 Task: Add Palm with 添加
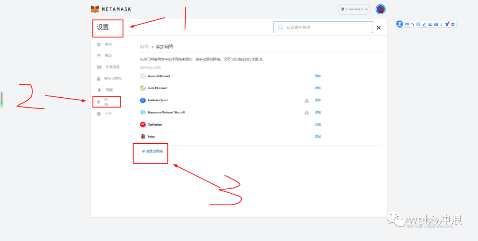318,137
